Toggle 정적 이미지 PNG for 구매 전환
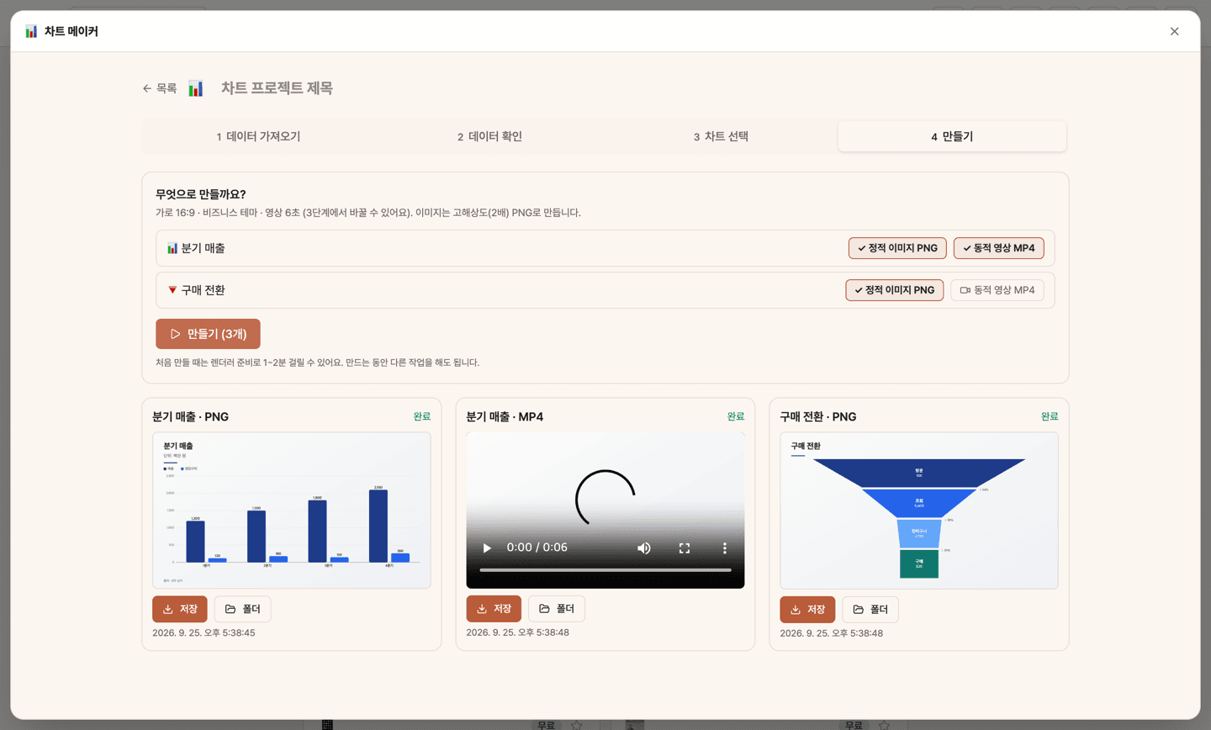1211x730 pixels. click(895, 290)
